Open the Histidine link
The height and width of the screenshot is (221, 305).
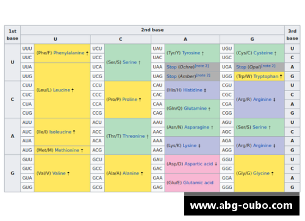tap(193, 90)
